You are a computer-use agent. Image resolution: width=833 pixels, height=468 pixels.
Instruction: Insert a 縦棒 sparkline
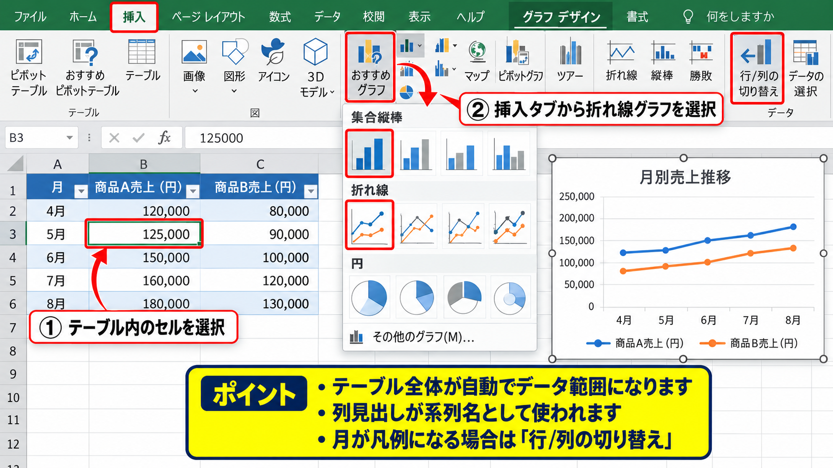662,61
